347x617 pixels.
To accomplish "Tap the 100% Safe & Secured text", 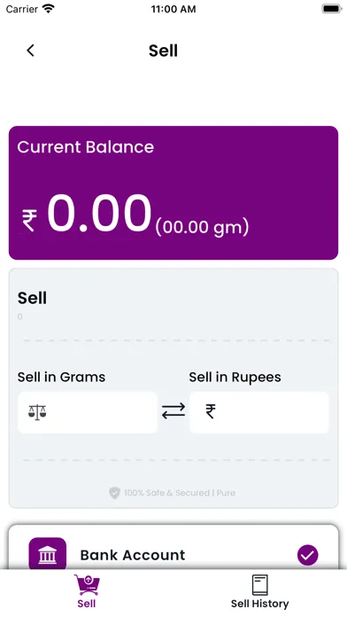I will 180,493.
